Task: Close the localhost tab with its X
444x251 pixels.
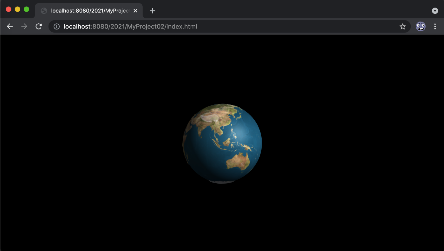Action: click(x=135, y=10)
